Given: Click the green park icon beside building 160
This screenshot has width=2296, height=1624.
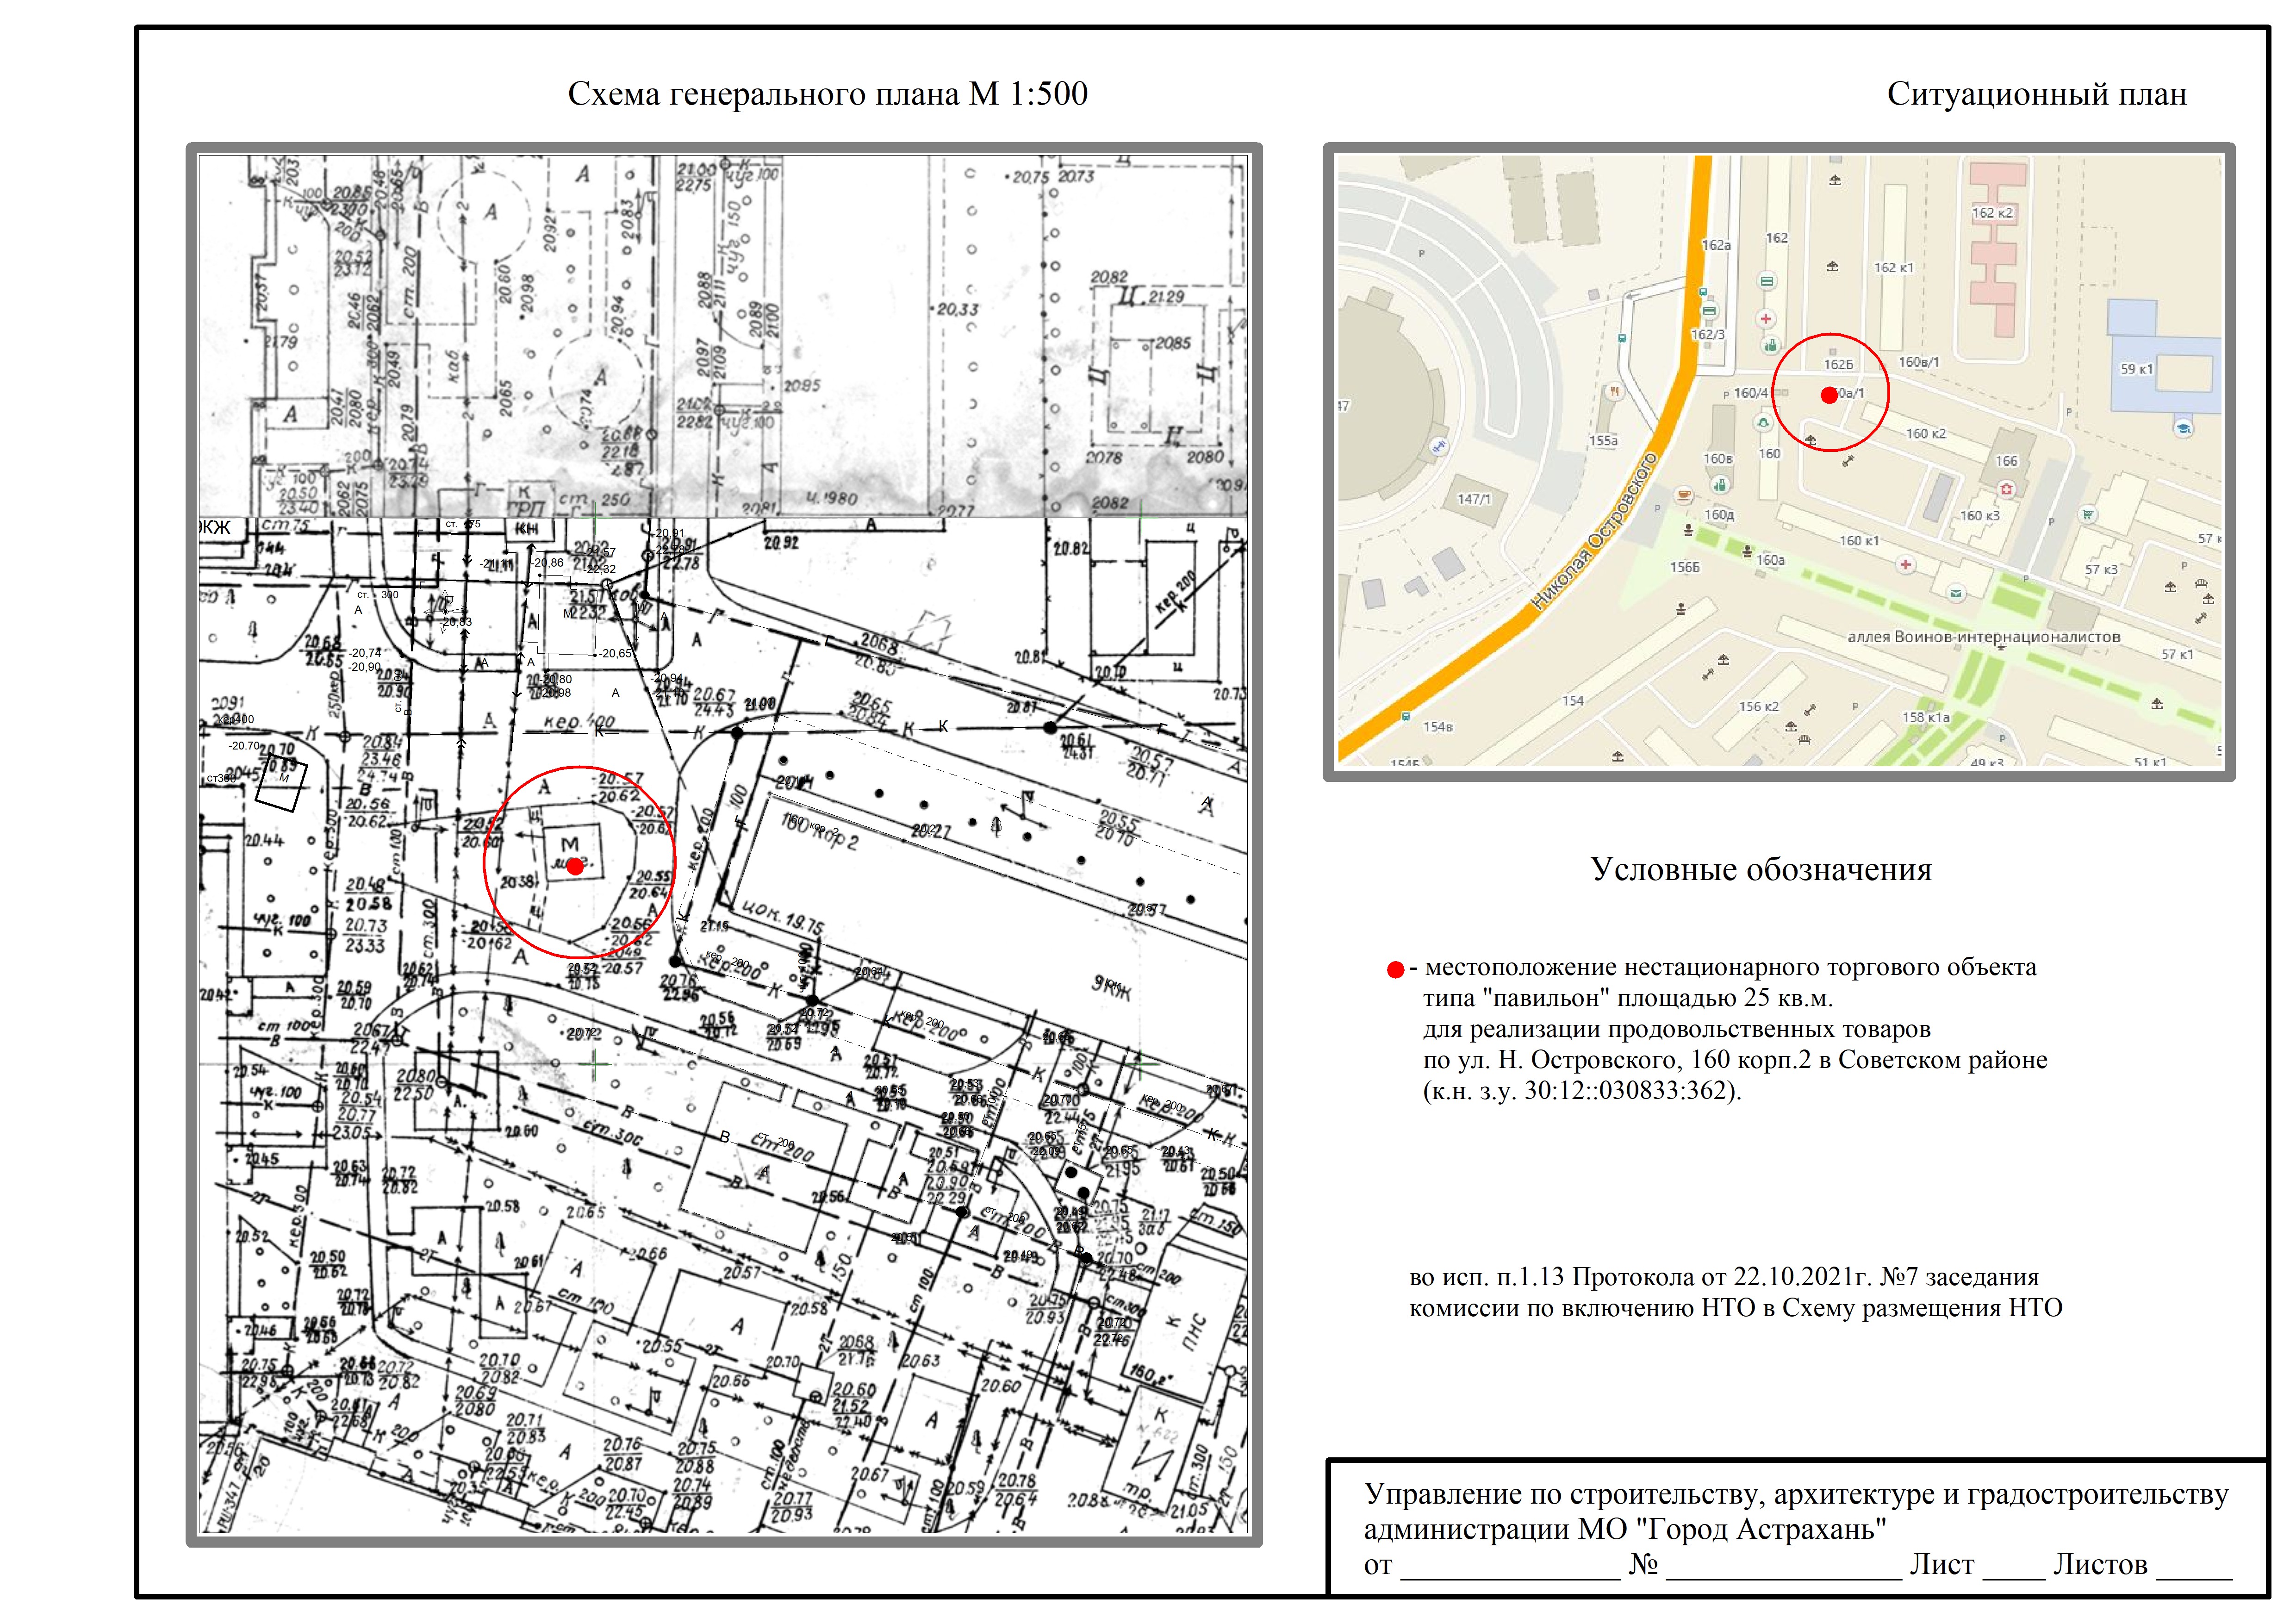Looking at the screenshot, I should point(1763,423).
